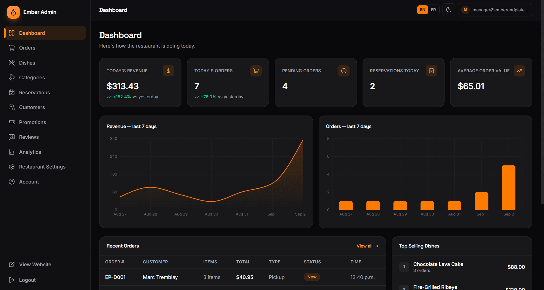The height and width of the screenshot is (290, 544).
Task: Click the Restaurant Settings gear icon
Action: tap(12, 167)
